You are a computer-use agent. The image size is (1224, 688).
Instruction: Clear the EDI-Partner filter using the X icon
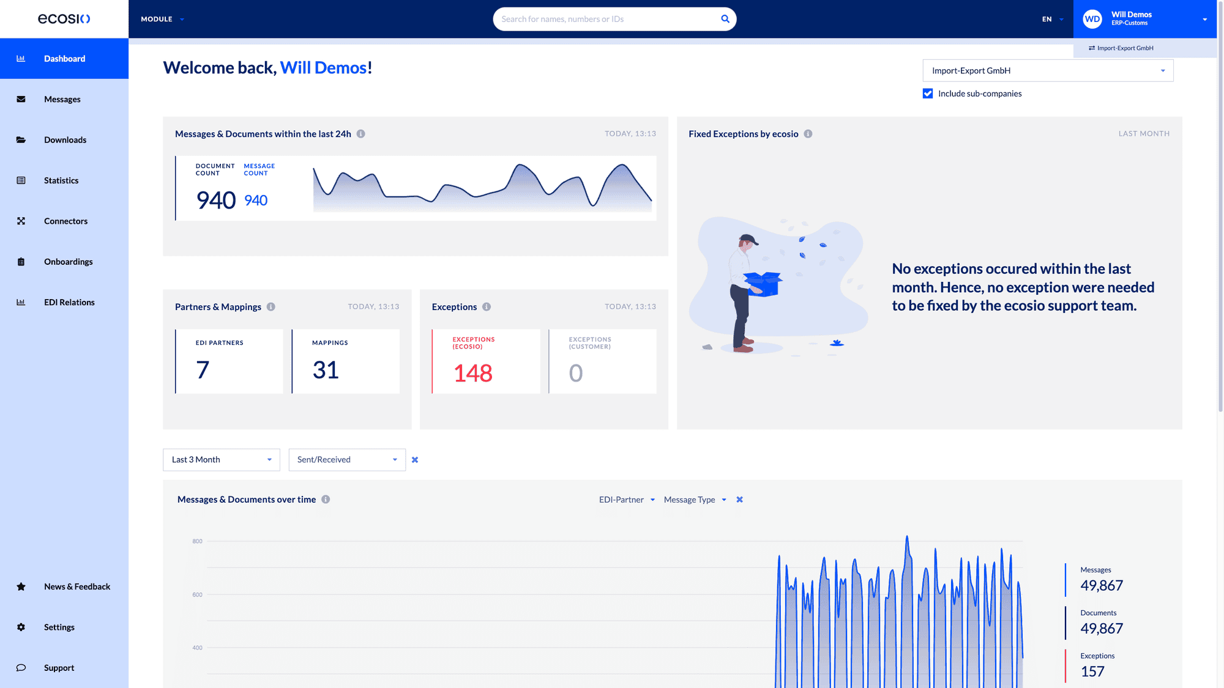pyautogui.click(x=739, y=500)
